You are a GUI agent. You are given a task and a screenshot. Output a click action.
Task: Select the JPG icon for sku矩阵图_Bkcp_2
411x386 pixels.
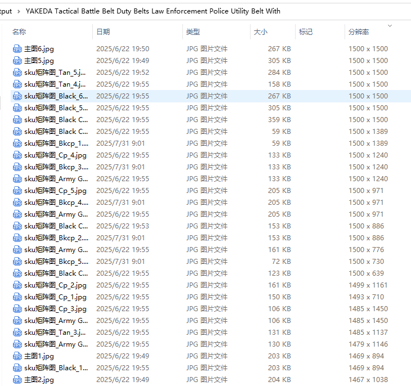[x=17, y=237]
